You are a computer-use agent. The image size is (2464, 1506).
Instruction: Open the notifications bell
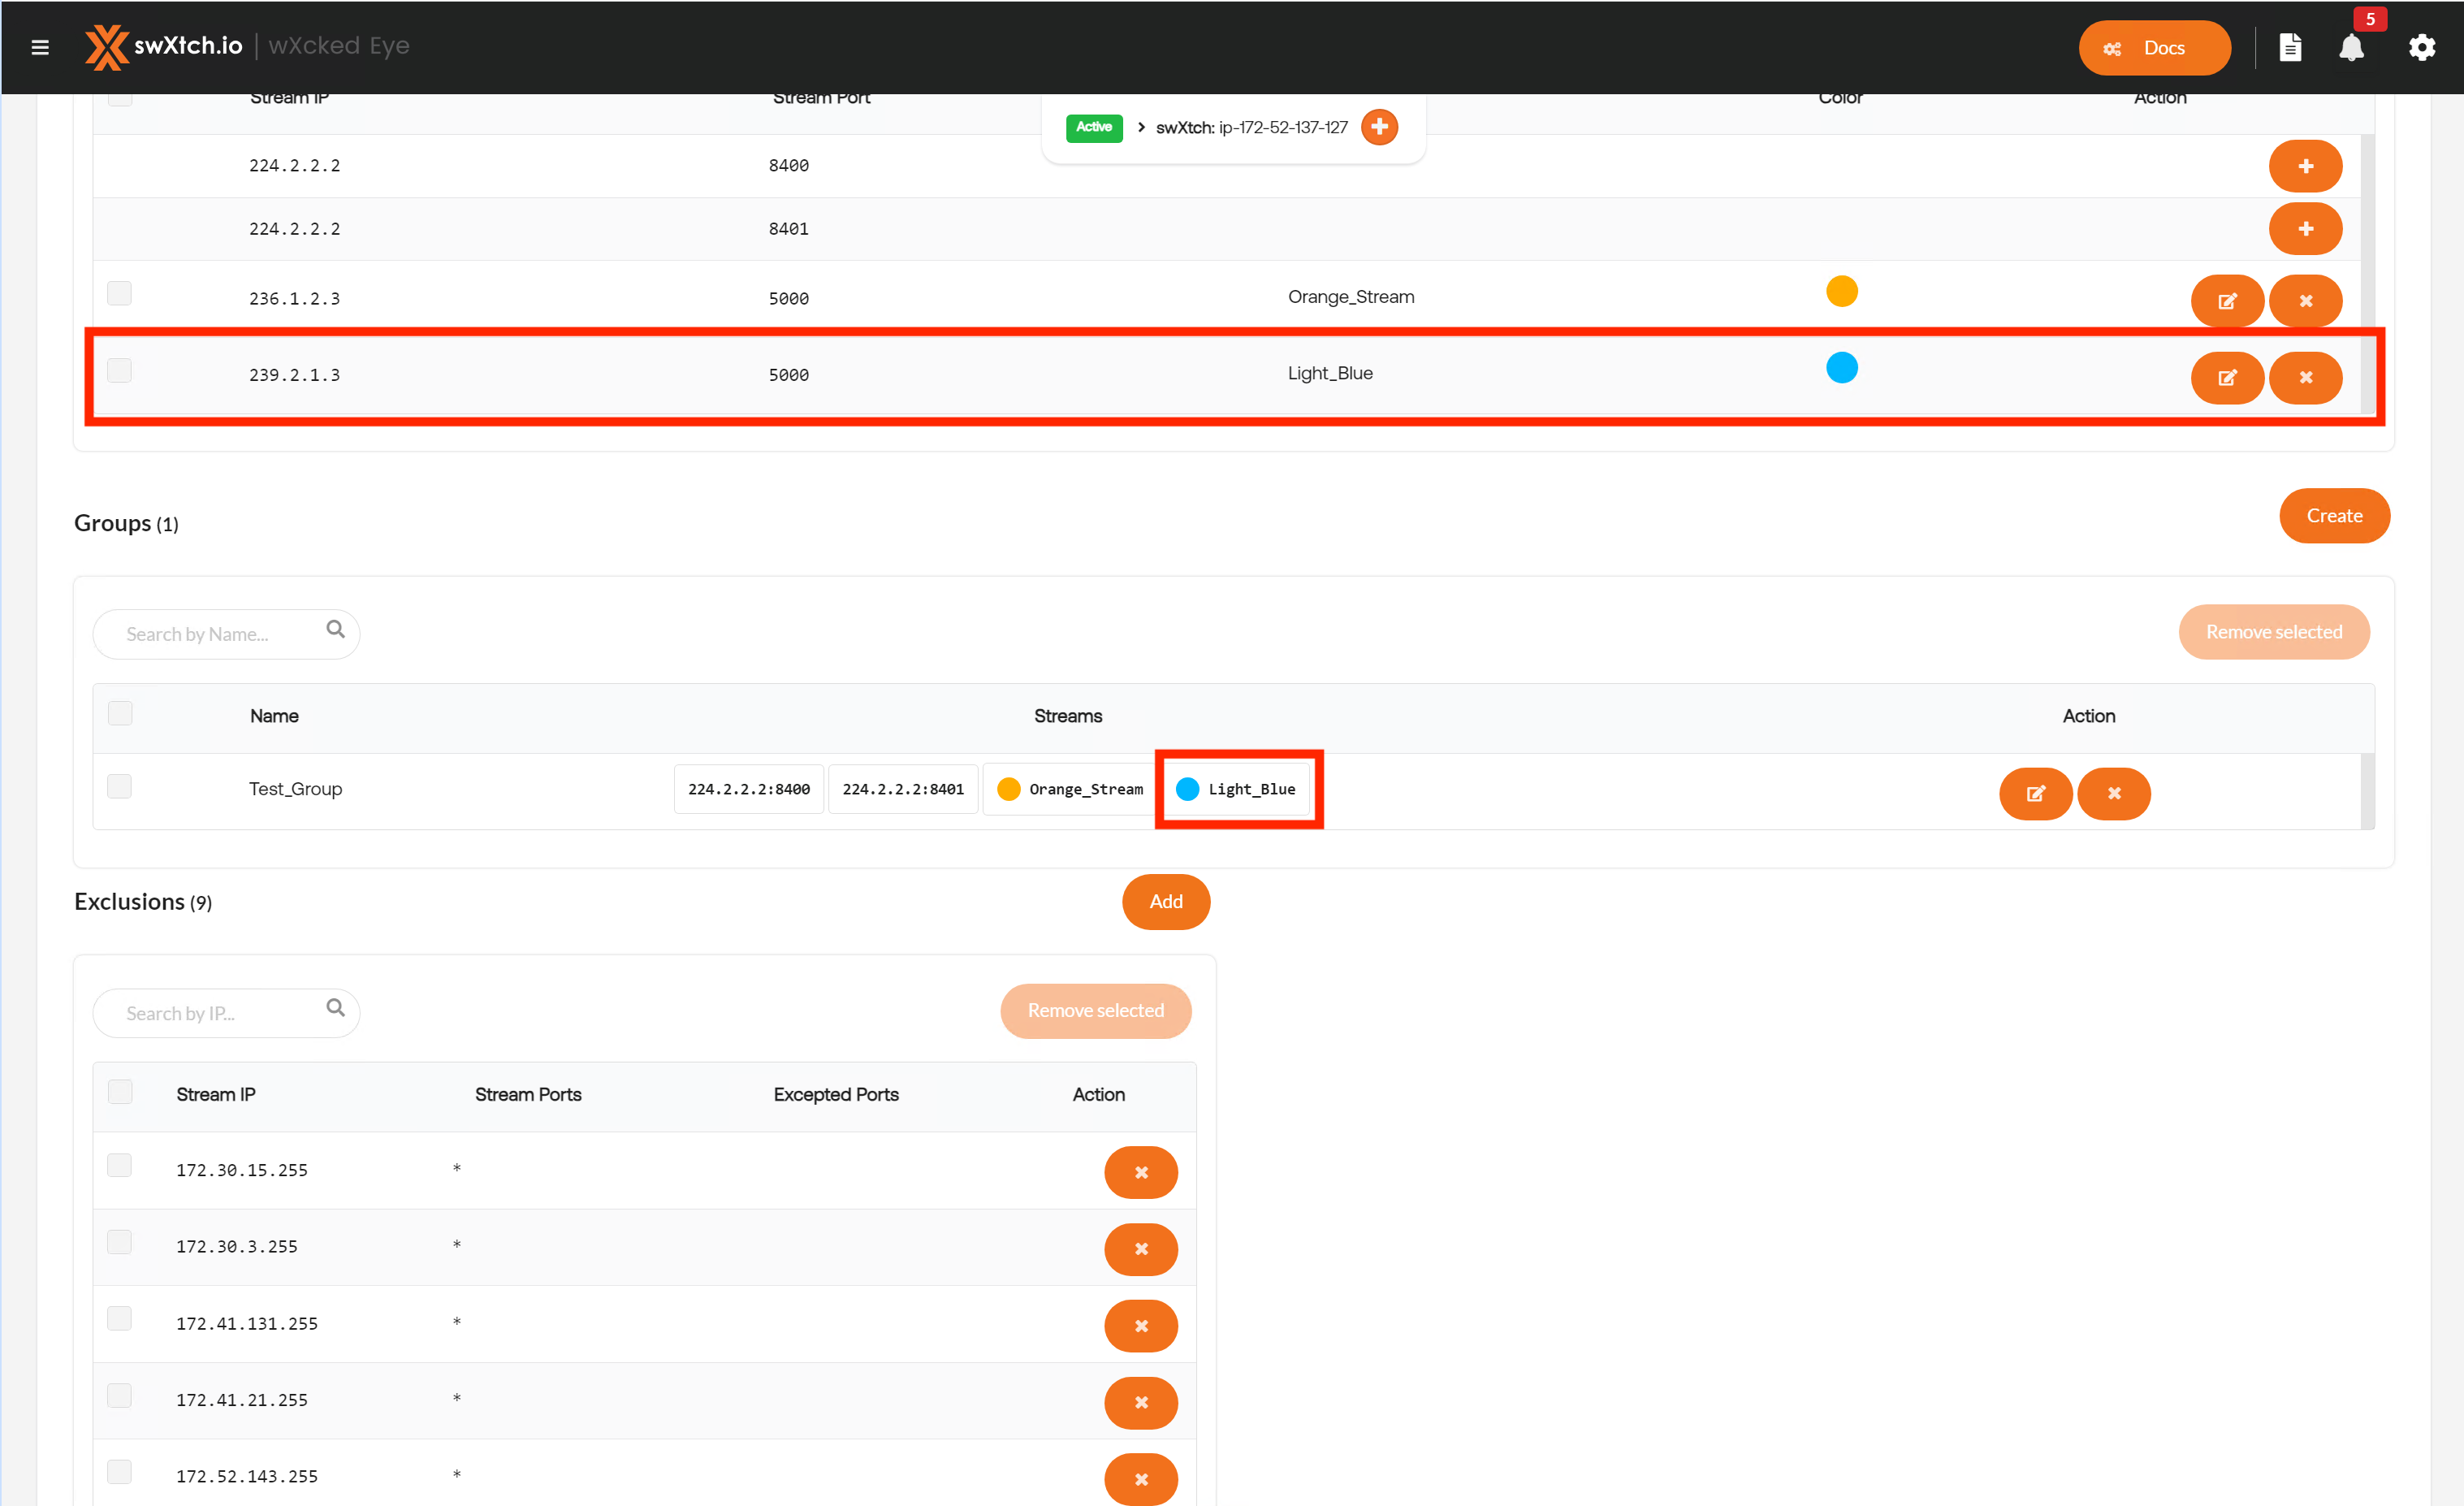click(2350, 47)
